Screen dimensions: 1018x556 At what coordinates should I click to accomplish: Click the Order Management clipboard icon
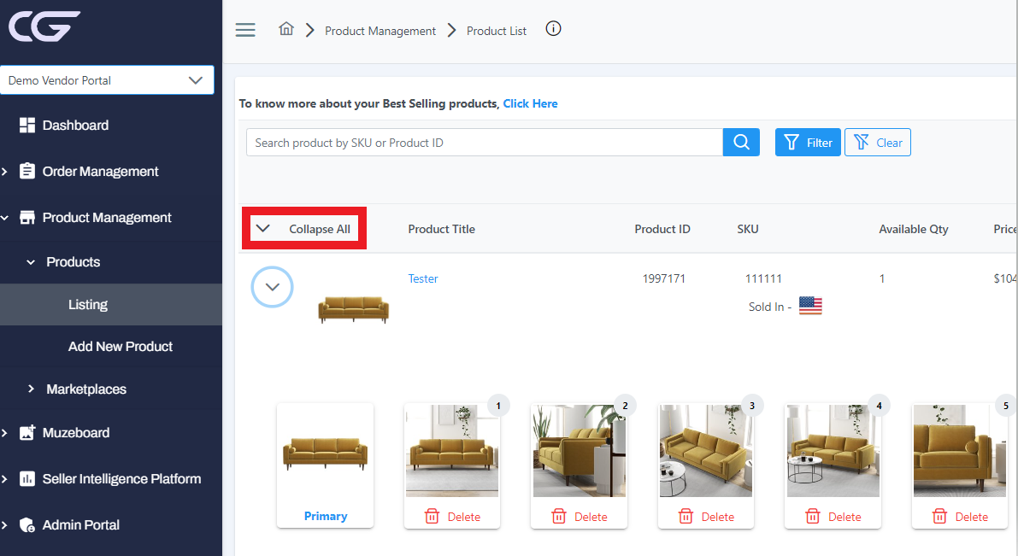pyautogui.click(x=27, y=172)
